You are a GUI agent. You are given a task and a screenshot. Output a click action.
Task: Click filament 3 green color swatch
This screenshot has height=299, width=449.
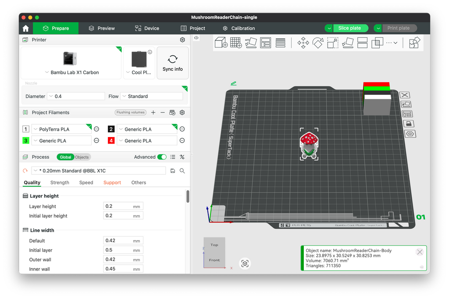pyautogui.click(x=26, y=140)
